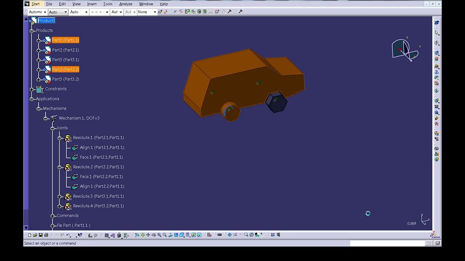Image resolution: width=465 pixels, height=261 pixels.
Task: Open the File menu
Action: 49,4
